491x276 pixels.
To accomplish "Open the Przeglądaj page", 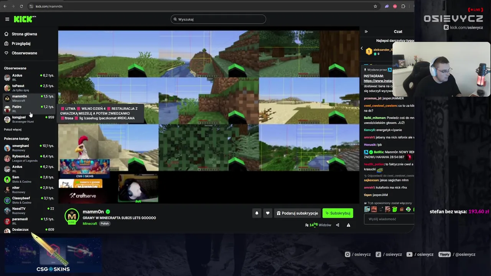I will pos(21,44).
